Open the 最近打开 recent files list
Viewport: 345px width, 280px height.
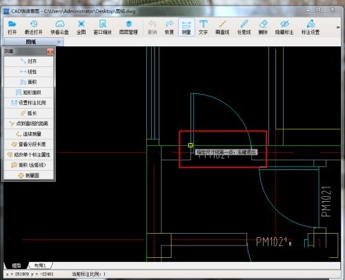click(x=34, y=27)
